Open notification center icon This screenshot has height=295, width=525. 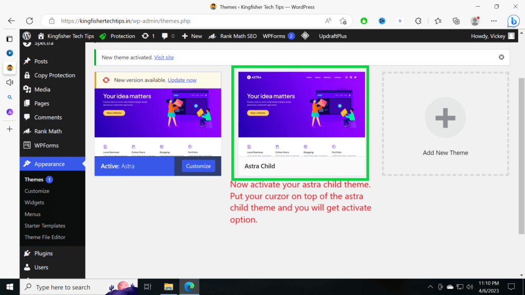click(511, 287)
